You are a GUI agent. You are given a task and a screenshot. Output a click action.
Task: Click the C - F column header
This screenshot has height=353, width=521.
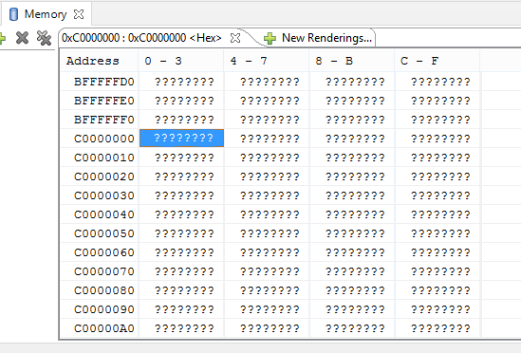(437, 61)
